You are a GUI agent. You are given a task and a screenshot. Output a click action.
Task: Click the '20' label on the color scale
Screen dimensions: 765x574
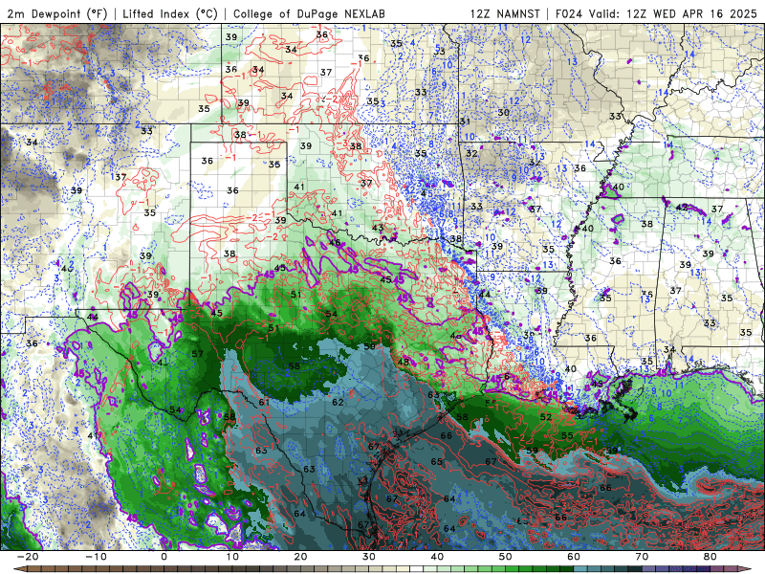(x=300, y=557)
